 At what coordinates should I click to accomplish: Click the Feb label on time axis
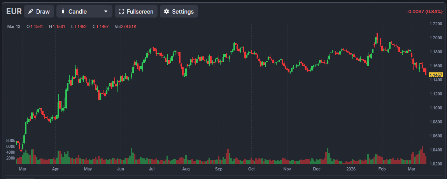382,169
